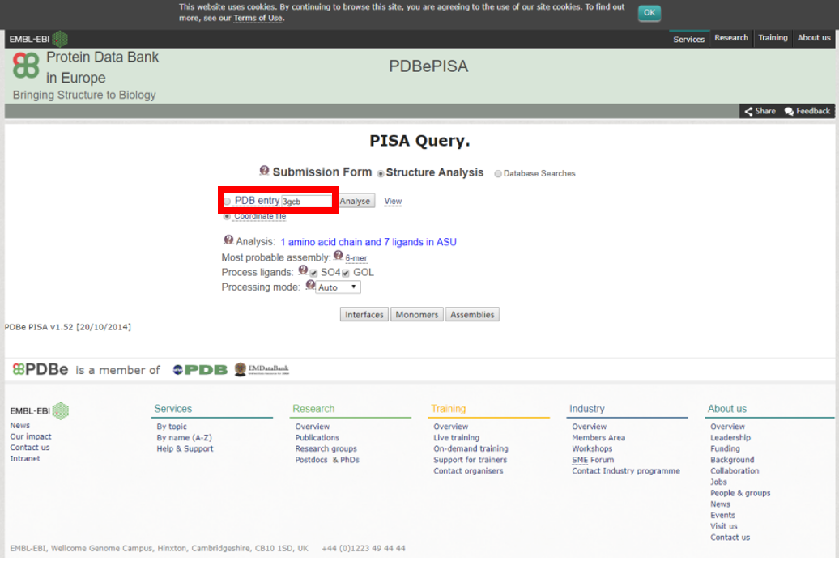Click Protein Data Bank in Europe title
The width and height of the screenshot is (839, 561).
[x=102, y=67]
